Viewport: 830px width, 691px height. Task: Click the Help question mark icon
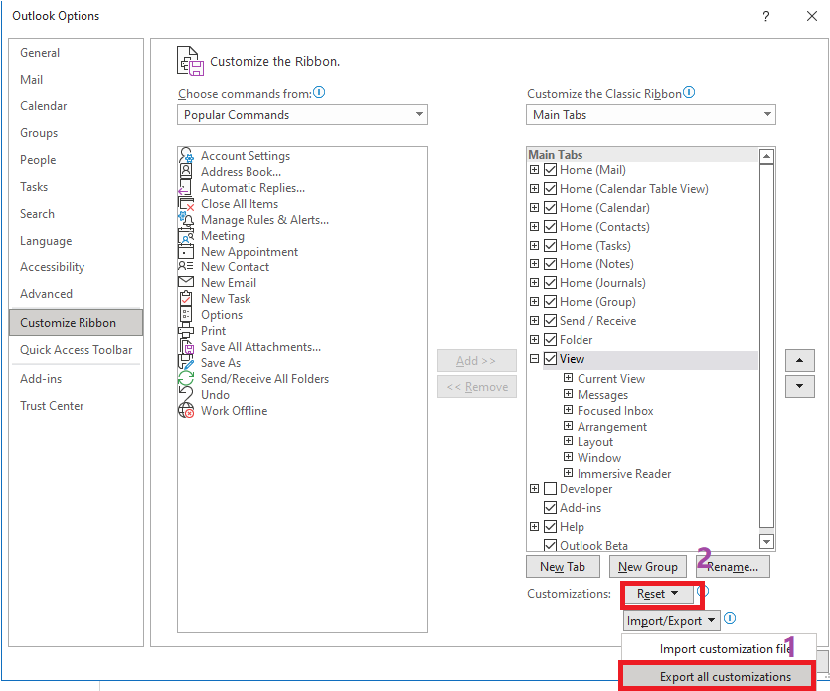[x=766, y=17]
